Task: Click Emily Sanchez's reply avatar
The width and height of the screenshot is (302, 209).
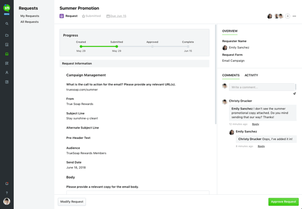Action: click(232, 132)
